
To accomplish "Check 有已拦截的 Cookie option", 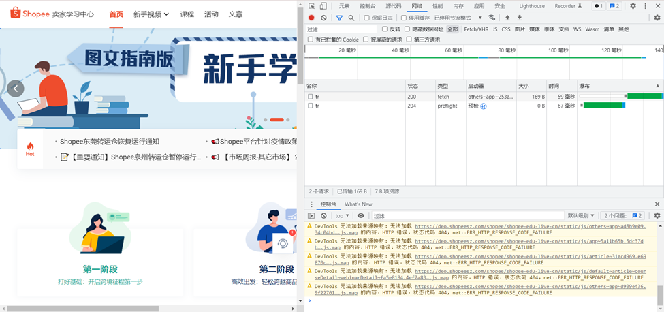I will [311, 40].
